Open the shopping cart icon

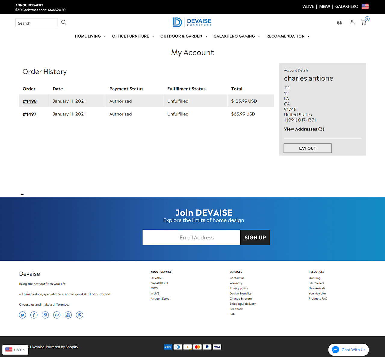click(364, 22)
